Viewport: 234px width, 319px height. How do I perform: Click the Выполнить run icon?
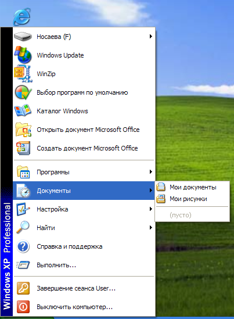click(x=23, y=265)
